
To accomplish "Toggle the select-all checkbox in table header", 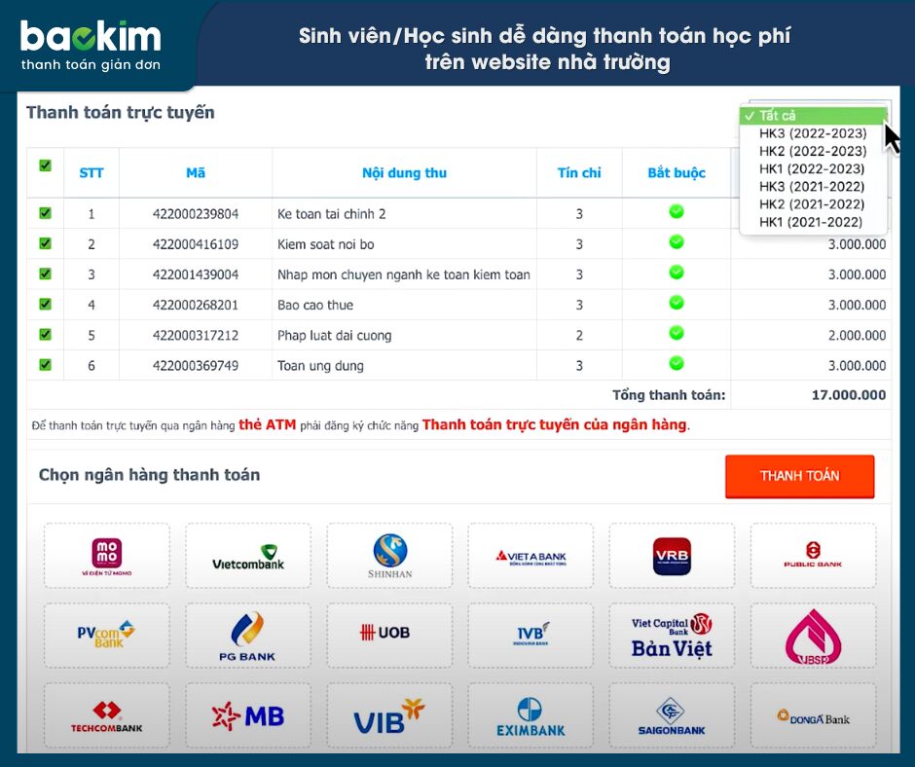I will 45,165.
